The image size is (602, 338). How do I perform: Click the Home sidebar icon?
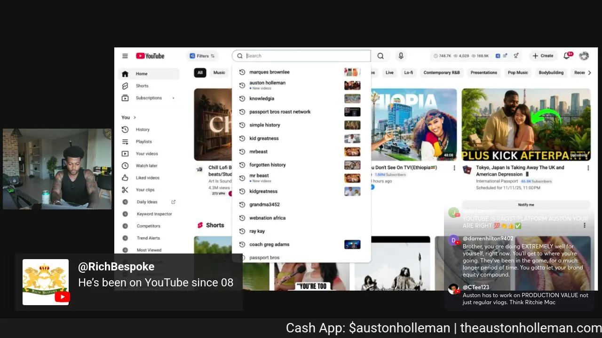pyautogui.click(x=125, y=74)
